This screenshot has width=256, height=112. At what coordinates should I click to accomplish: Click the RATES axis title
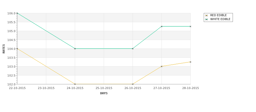pos(4,49)
